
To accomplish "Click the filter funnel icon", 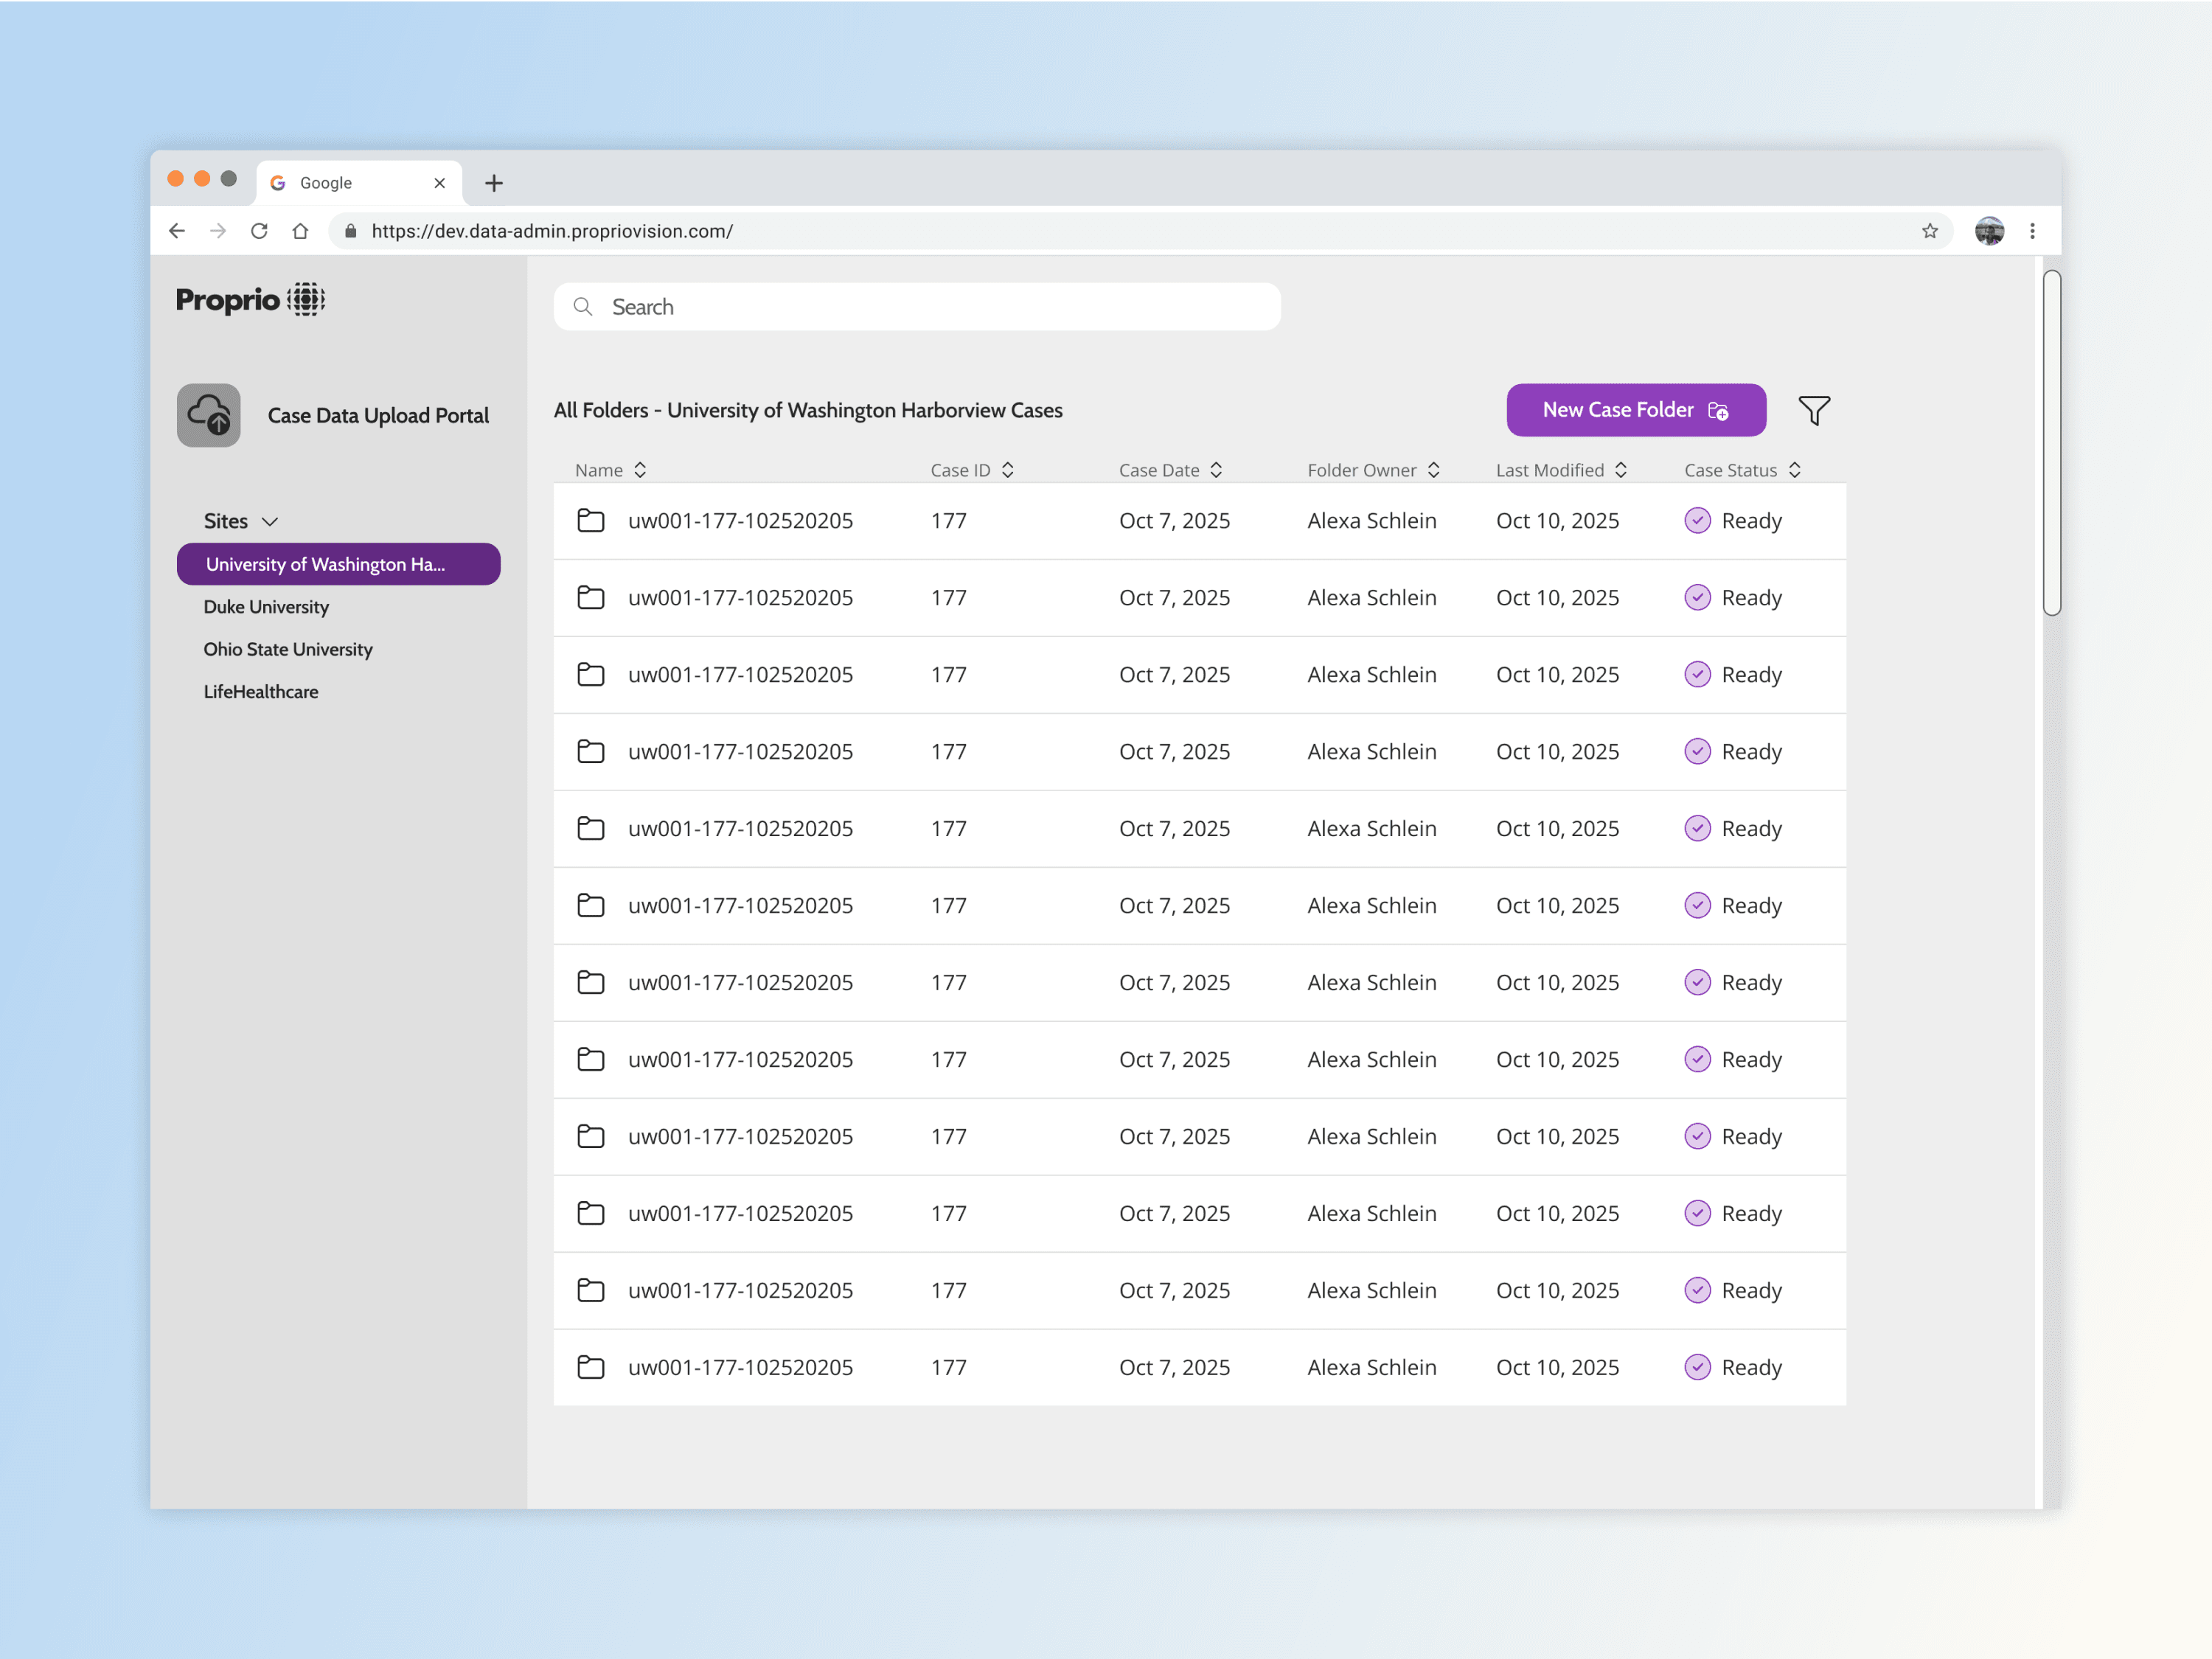I will [1813, 410].
